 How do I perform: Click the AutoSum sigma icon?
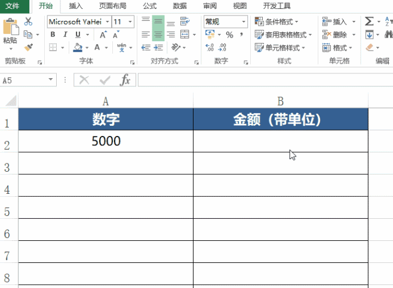369,21
